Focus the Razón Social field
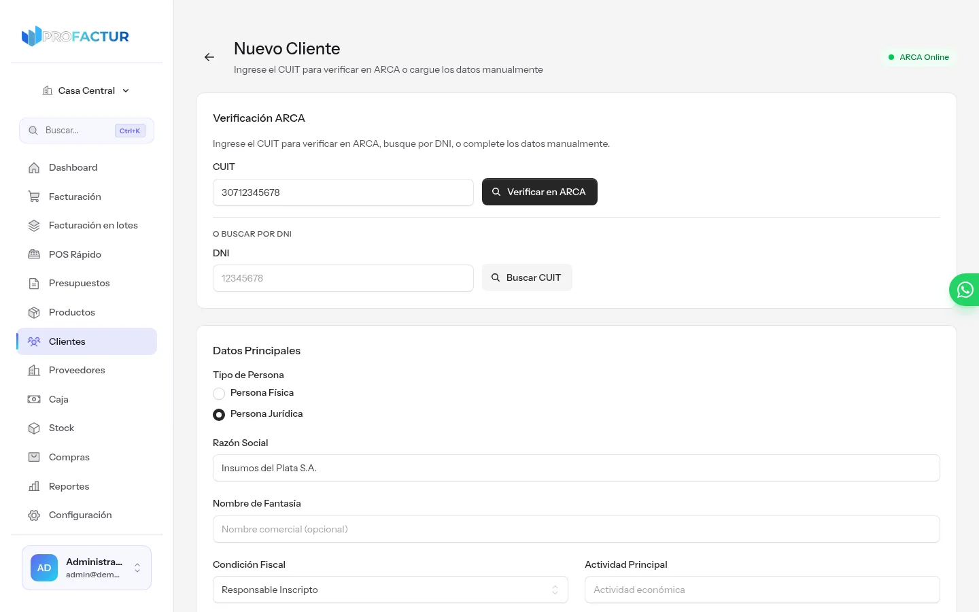Viewport: 979px width, 612px height. coord(577,468)
